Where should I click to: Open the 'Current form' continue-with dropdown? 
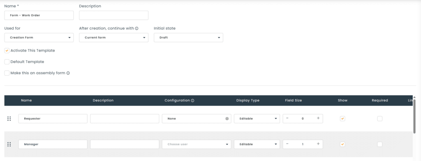coord(113,37)
